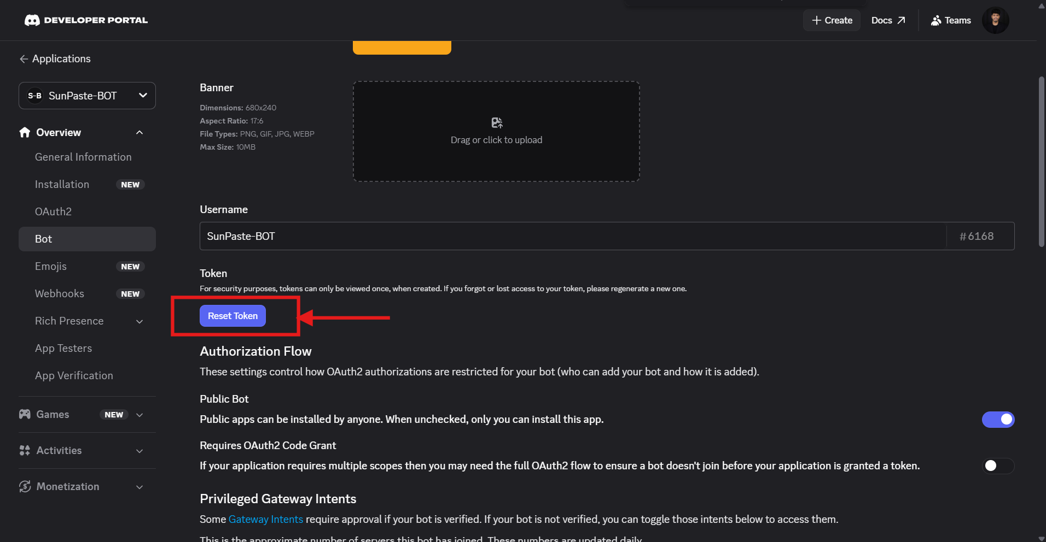Click the Games section label
This screenshot has width=1046, height=542.
(53, 414)
